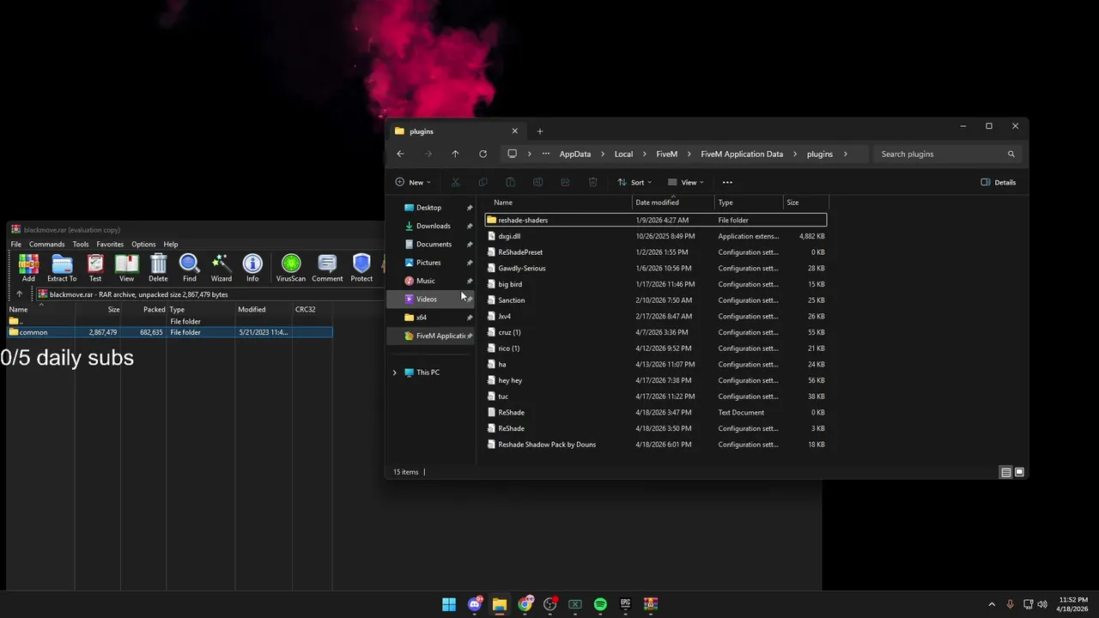Expand This PC in Explorer sidebar
1099x618 pixels.
395,373
